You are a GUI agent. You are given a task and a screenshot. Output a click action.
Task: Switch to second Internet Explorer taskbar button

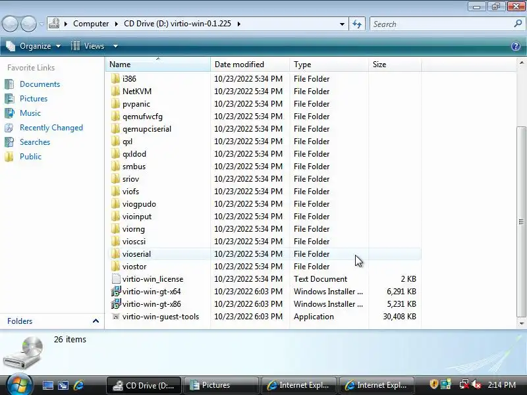coord(376,385)
